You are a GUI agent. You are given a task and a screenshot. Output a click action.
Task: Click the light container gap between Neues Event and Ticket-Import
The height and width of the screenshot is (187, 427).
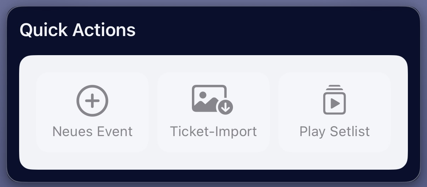[153, 112]
